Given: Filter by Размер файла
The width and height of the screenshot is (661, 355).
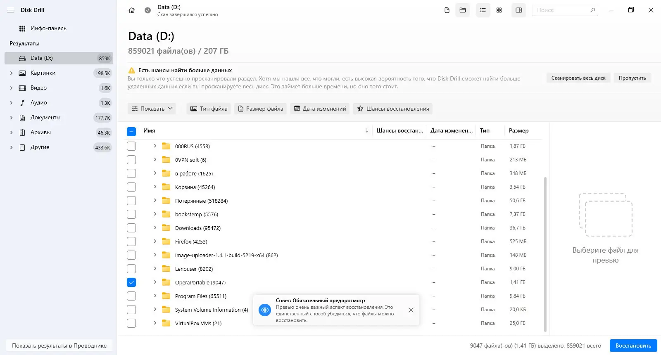Looking at the screenshot, I should tap(261, 109).
